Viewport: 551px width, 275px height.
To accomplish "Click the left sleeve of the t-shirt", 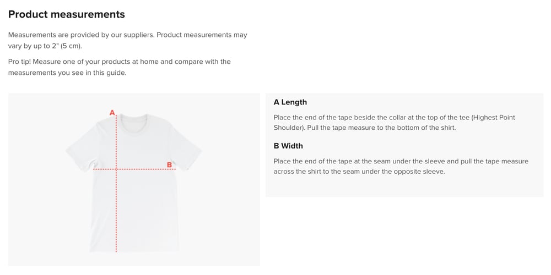I will tap(80, 150).
